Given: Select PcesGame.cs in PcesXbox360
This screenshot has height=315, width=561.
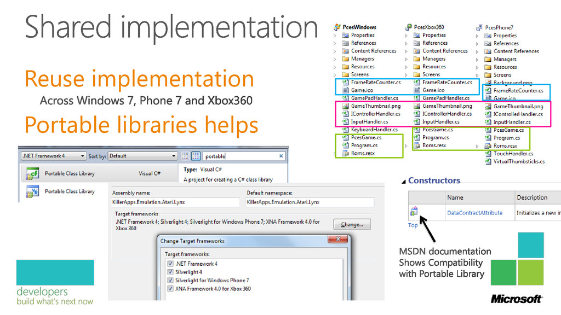Looking at the screenshot, I should [438, 130].
